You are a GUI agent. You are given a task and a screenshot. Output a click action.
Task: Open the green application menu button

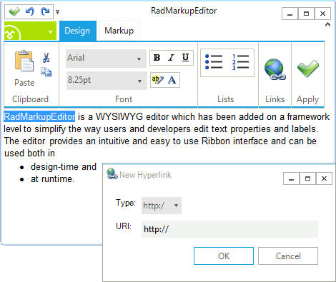point(30,31)
